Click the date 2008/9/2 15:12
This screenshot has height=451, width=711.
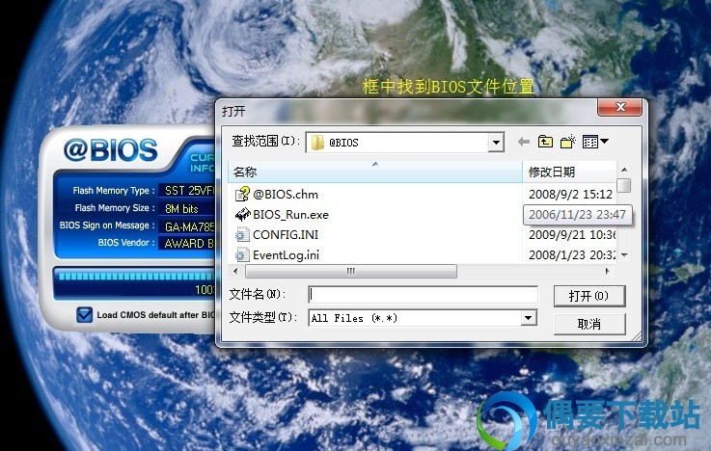[x=570, y=195]
